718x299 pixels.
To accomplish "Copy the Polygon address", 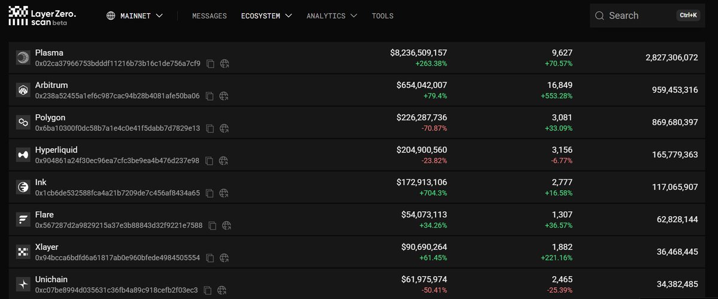I will [210, 128].
